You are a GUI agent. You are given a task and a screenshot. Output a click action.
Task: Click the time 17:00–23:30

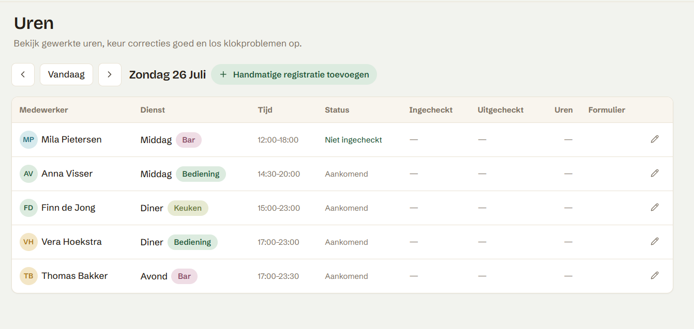pos(278,276)
